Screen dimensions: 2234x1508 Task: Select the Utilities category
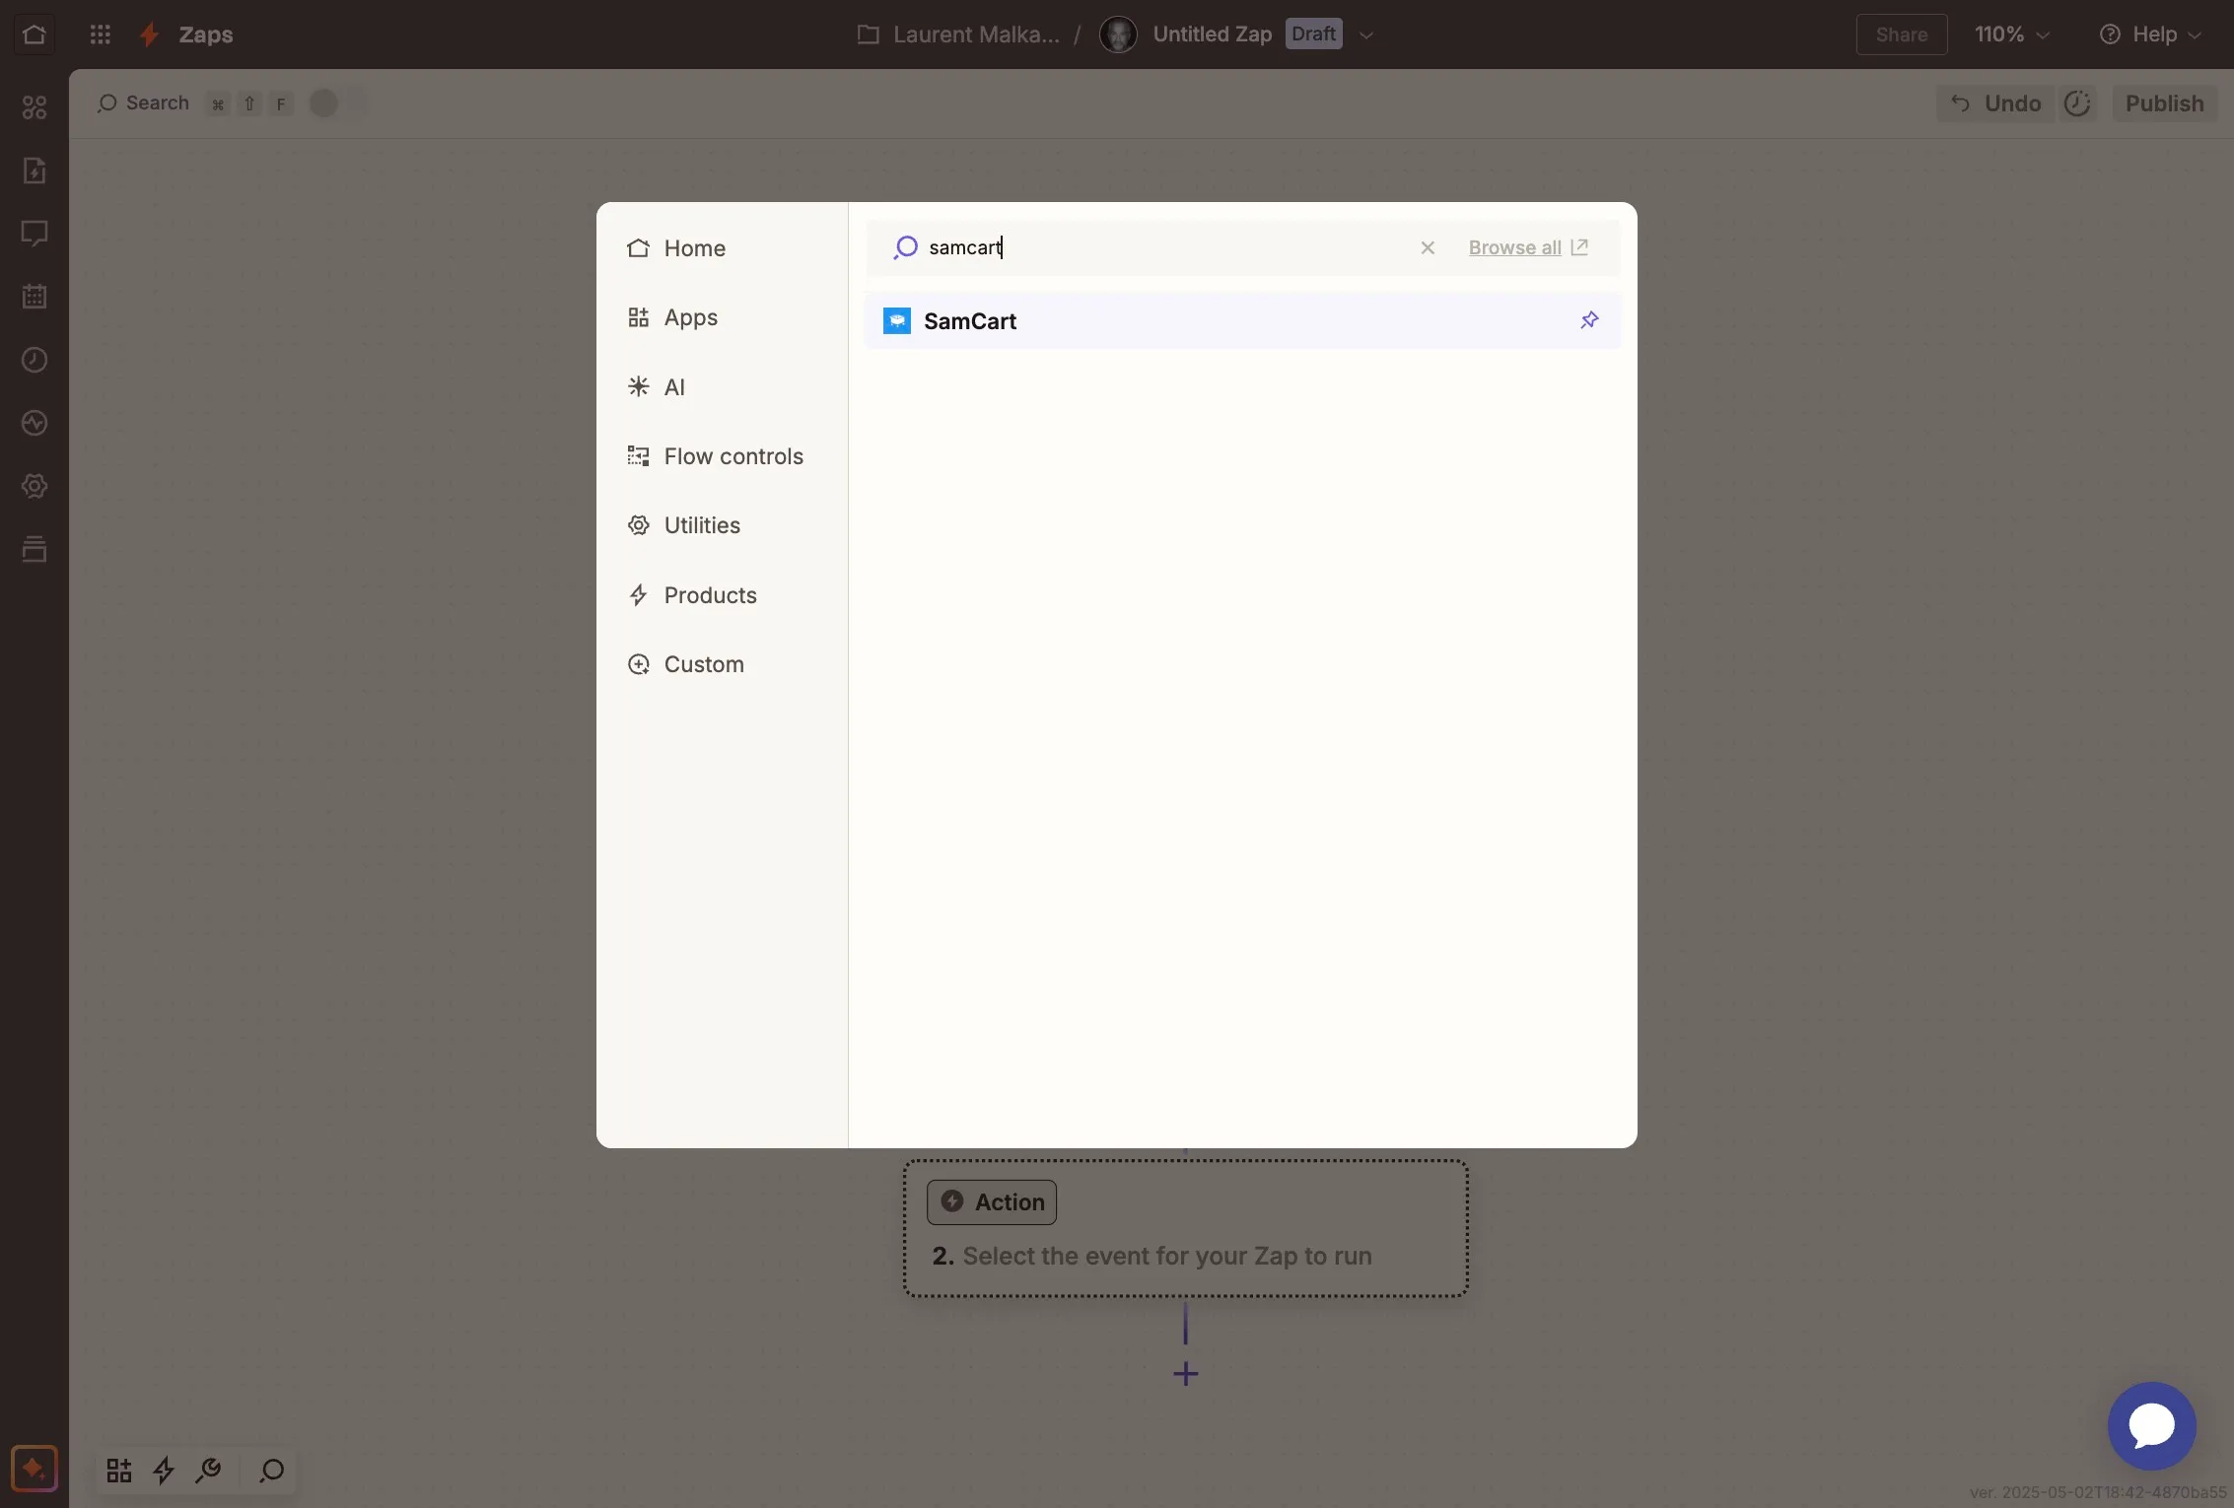pos(722,525)
